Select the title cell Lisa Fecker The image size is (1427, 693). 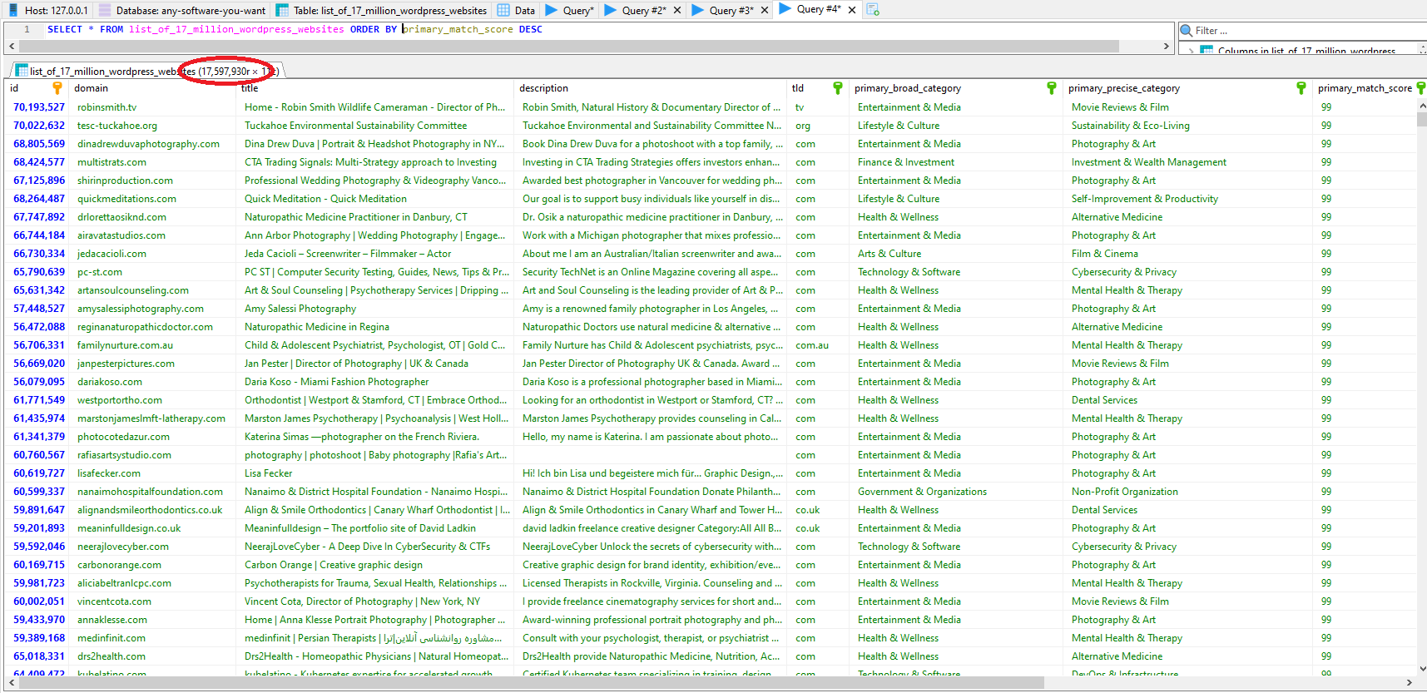click(x=268, y=473)
